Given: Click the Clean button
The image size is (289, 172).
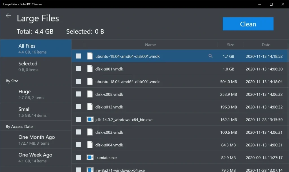Looking at the screenshot, I should coord(248,24).
